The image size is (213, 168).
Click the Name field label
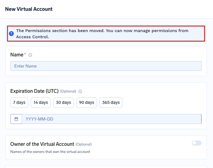pos(17,55)
